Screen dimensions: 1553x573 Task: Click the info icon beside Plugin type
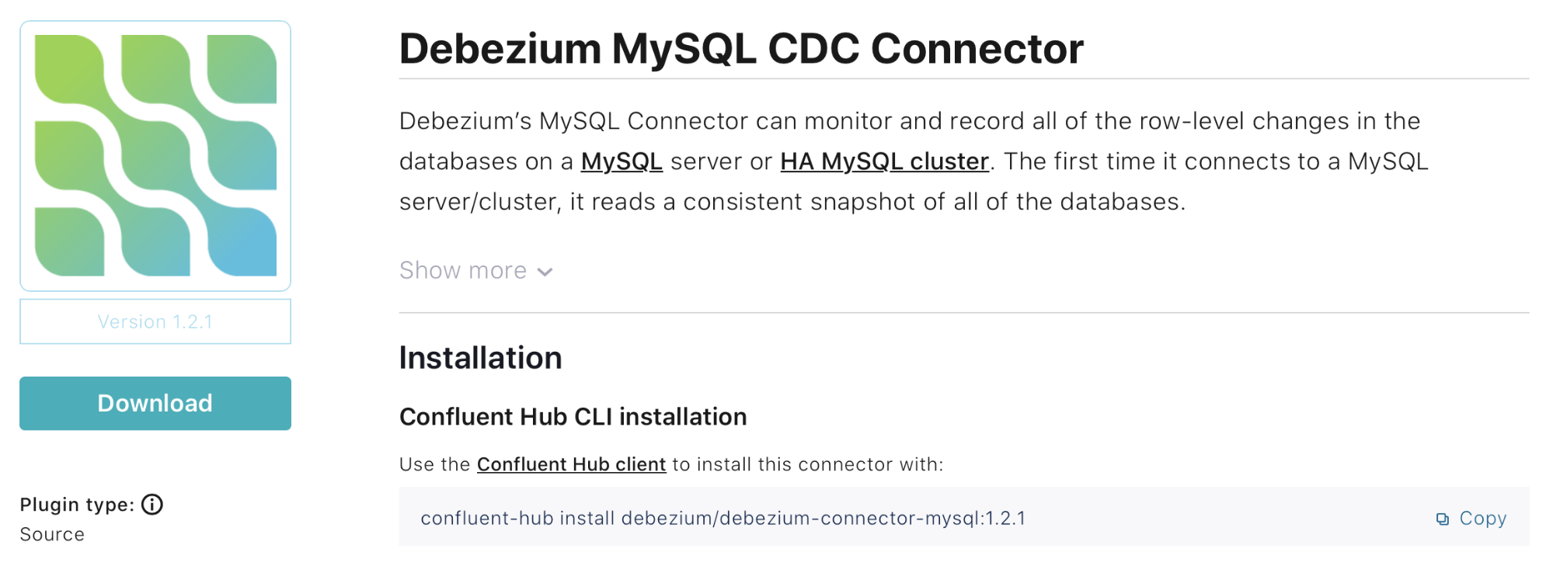tap(152, 505)
